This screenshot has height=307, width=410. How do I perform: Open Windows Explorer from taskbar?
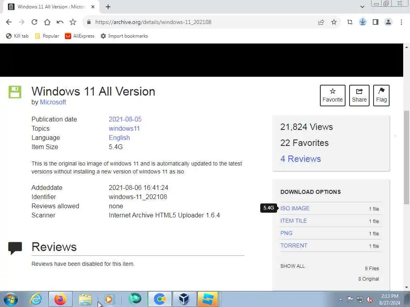85,299
